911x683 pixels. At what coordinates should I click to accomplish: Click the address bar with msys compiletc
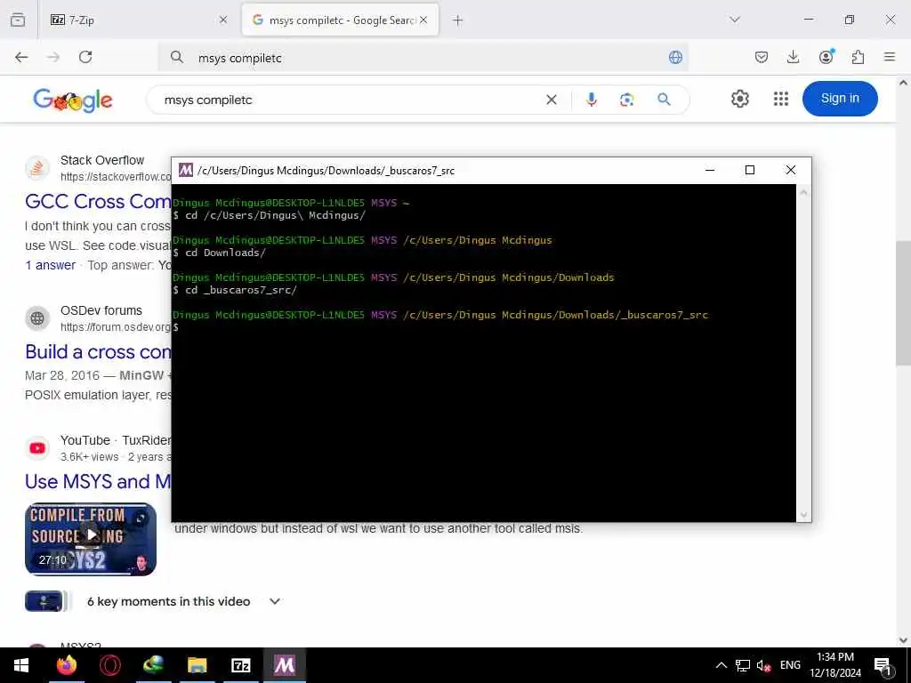point(423,58)
